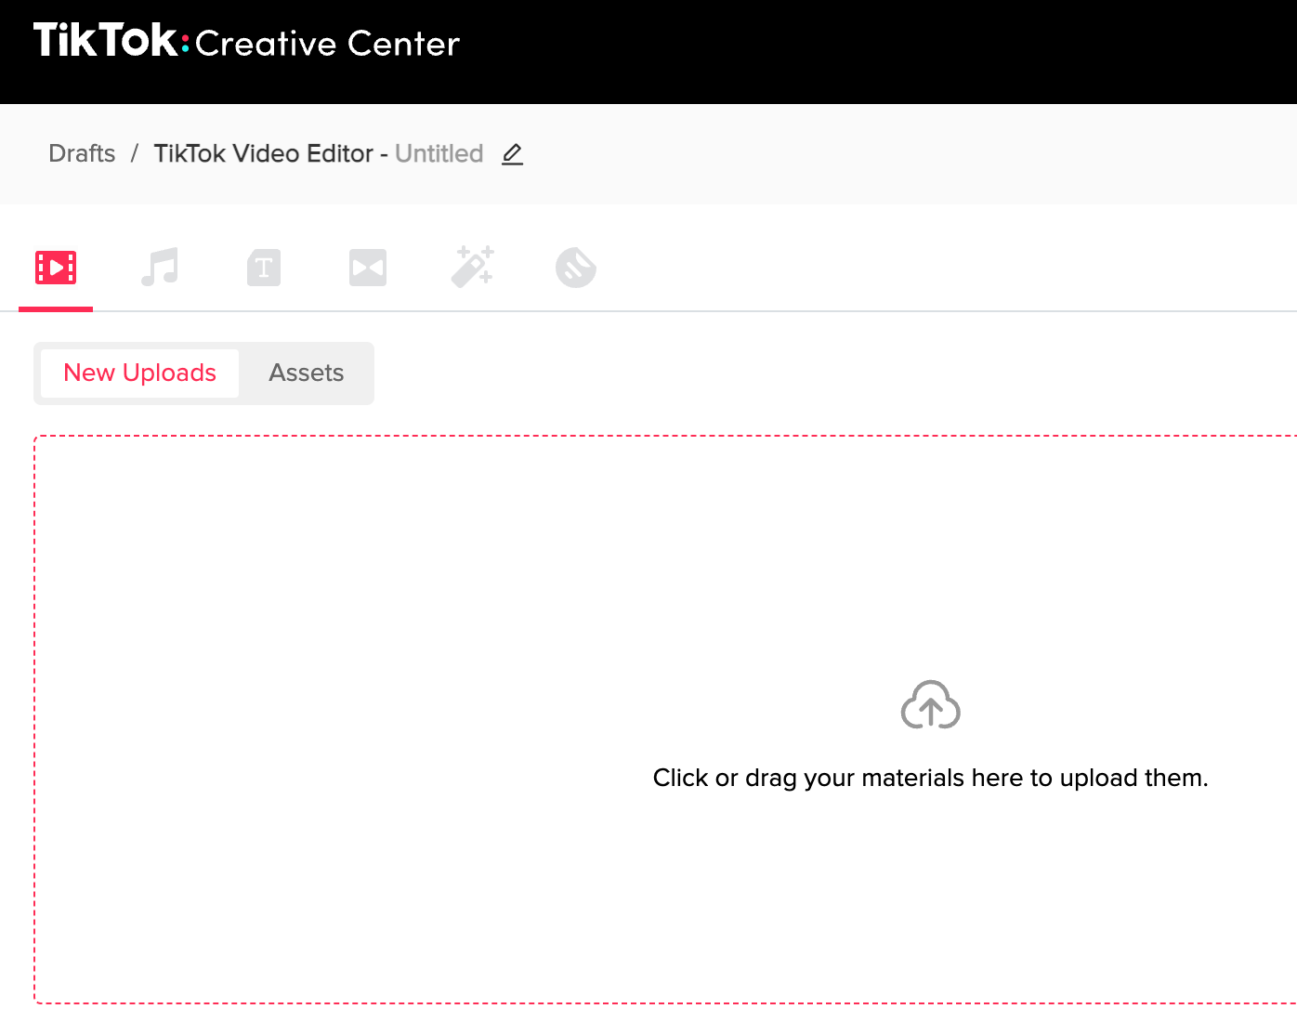
Task: Select the Text tool icon
Action: pos(264,268)
